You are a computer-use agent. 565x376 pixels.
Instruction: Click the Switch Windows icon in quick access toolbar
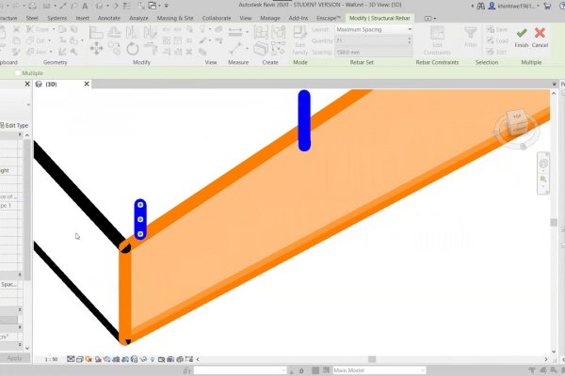coord(153,6)
